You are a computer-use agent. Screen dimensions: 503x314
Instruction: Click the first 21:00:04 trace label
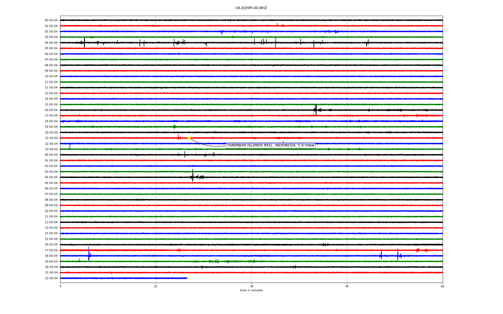51,138
